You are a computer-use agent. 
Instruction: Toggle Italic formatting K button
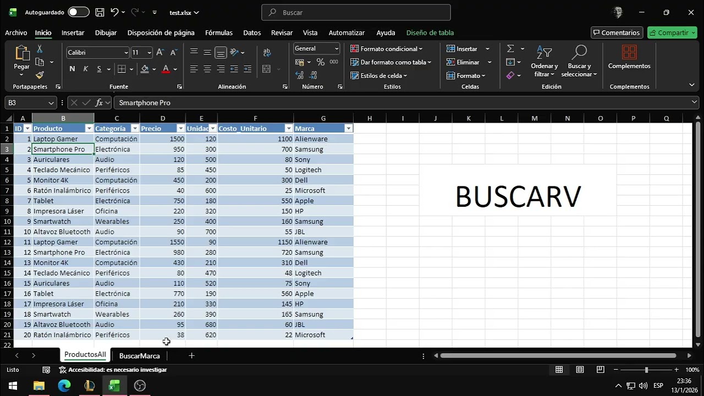[x=86, y=69]
